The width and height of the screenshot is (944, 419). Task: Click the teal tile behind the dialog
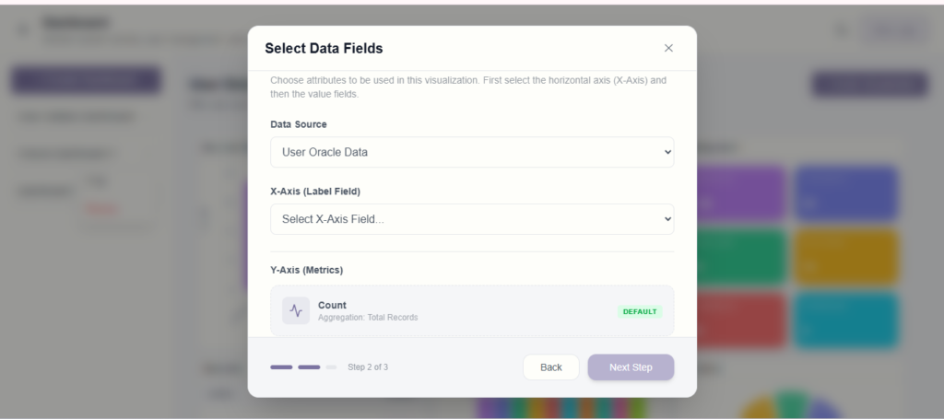[846, 320]
